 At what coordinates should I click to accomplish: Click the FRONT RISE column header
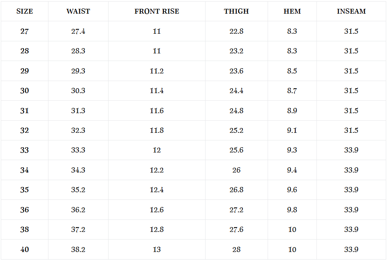157,11
